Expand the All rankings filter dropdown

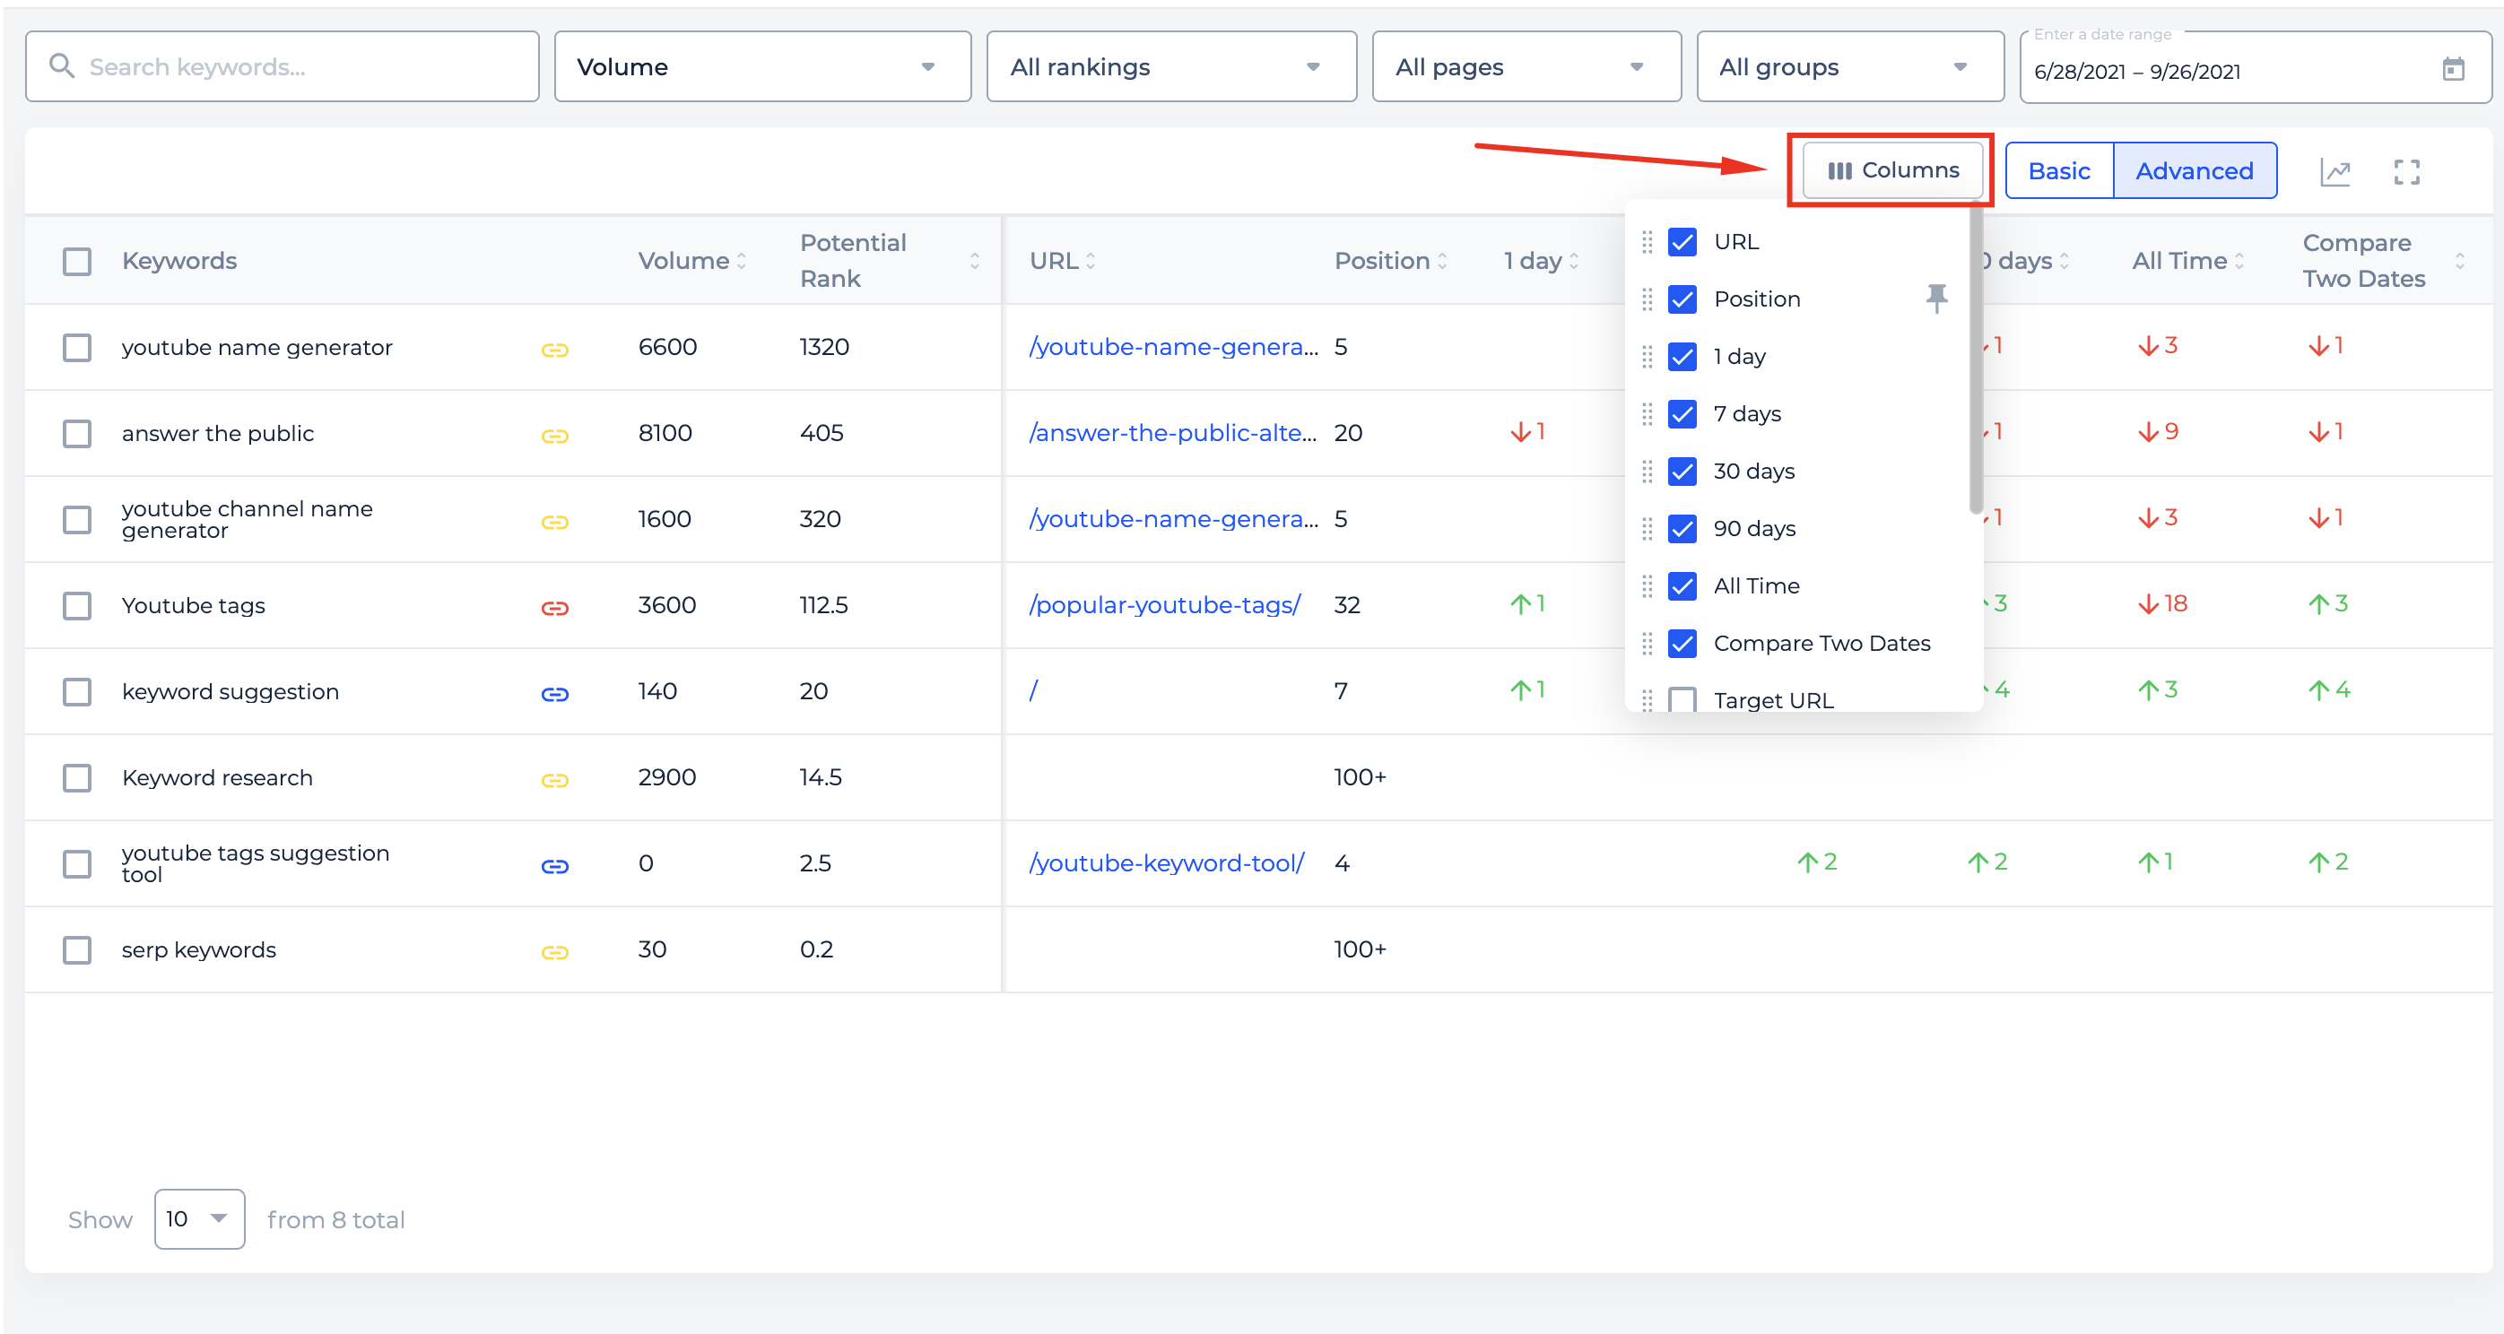tap(1170, 67)
